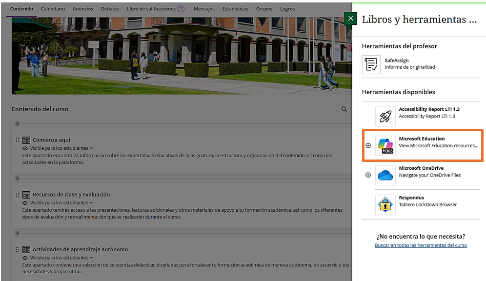Switch to the Contenido tab
The height and width of the screenshot is (281, 486).
click(21, 9)
